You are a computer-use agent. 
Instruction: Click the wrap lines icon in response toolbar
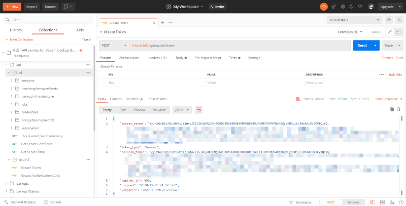199,109
